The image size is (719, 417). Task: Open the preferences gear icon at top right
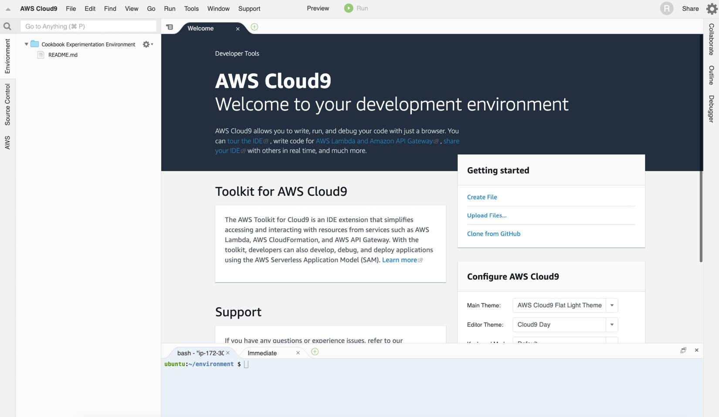[x=711, y=9]
